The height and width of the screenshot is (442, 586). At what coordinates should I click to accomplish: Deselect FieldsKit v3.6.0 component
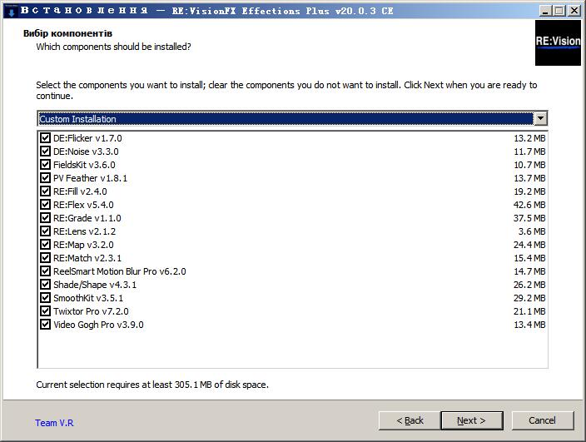tap(45, 165)
